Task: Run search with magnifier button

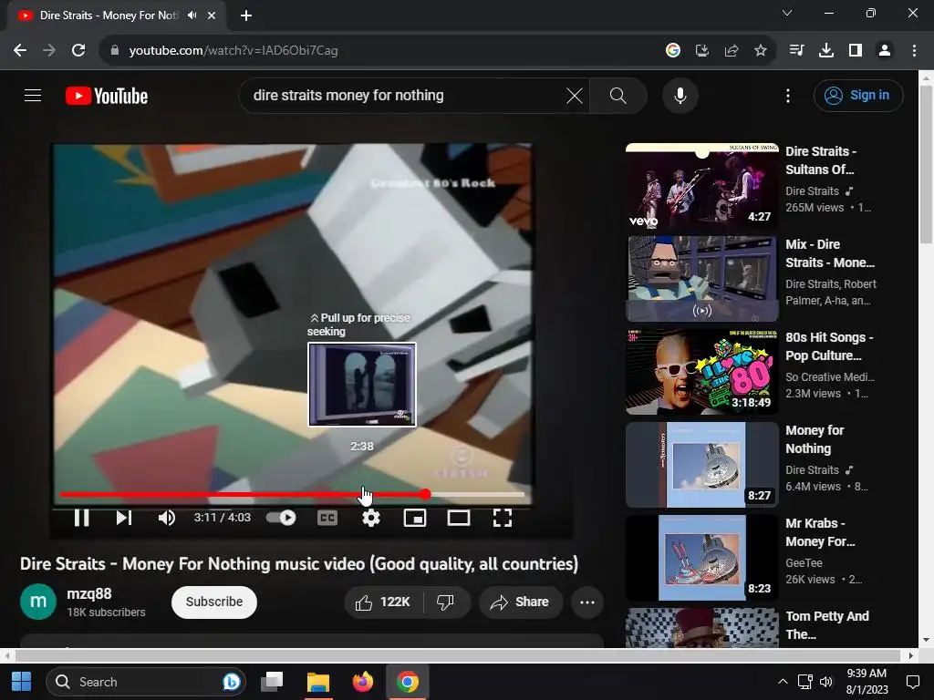Action: (618, 95)
